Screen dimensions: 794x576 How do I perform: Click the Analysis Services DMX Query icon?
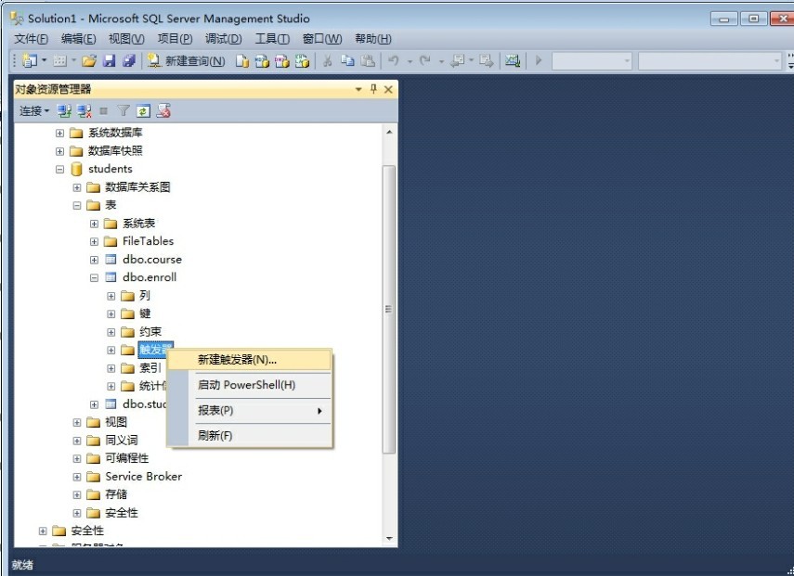tap(281, 61)
